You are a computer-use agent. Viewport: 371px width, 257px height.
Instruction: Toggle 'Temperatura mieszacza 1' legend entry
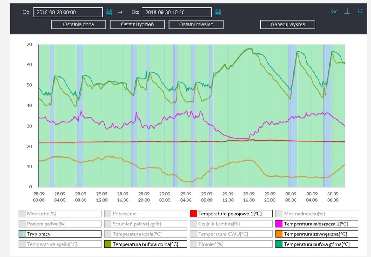[x=317, y=224]
